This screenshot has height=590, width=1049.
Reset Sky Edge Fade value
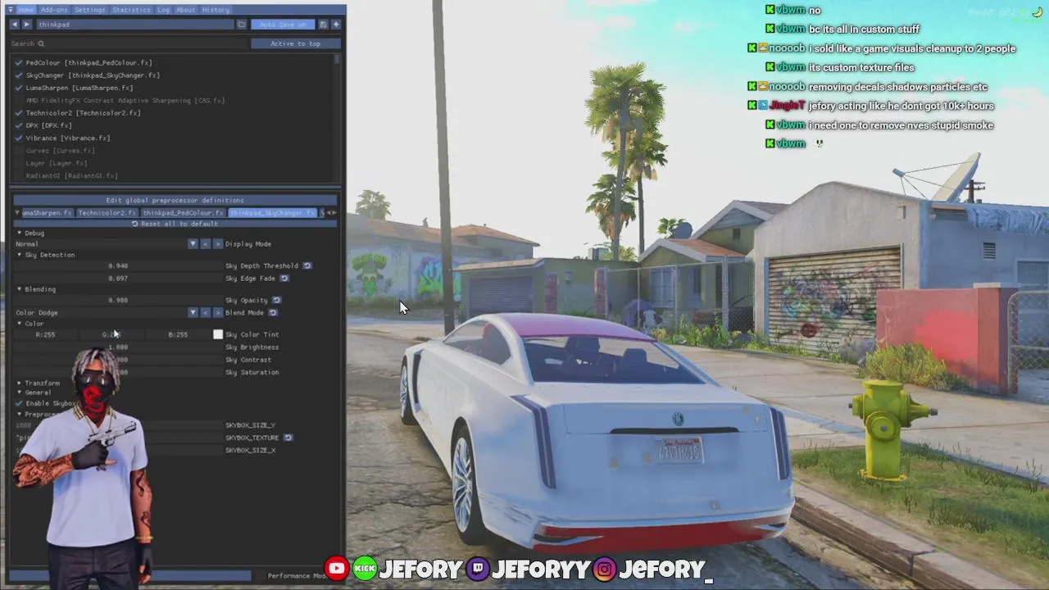(x=284, y=279)
